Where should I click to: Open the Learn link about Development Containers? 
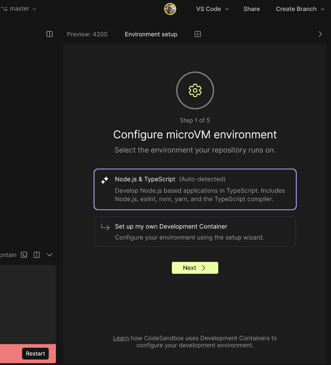pyautogui.click(x=121, y=338)
